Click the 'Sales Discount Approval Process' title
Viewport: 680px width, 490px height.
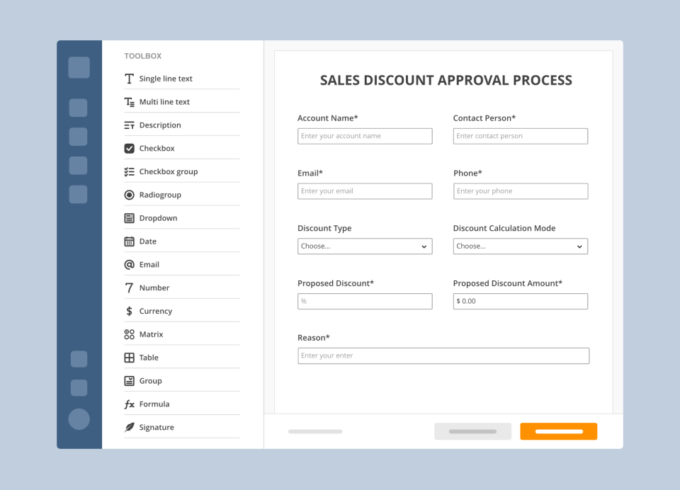(x=446, y=80)
